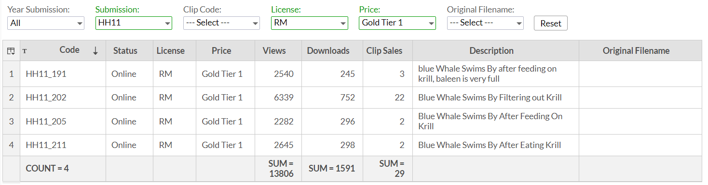
Task: Click the views value 2645
Action: click(284, 145)
